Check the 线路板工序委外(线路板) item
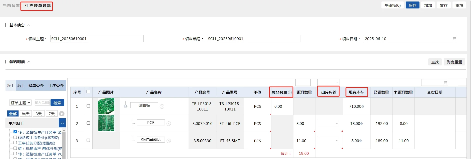 tap(15, 137)
